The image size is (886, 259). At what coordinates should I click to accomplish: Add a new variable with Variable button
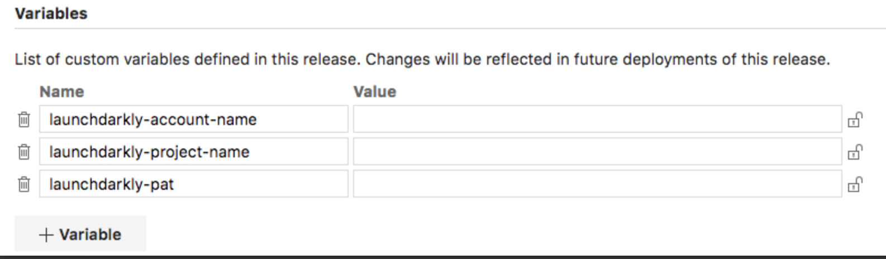point(80,234)
